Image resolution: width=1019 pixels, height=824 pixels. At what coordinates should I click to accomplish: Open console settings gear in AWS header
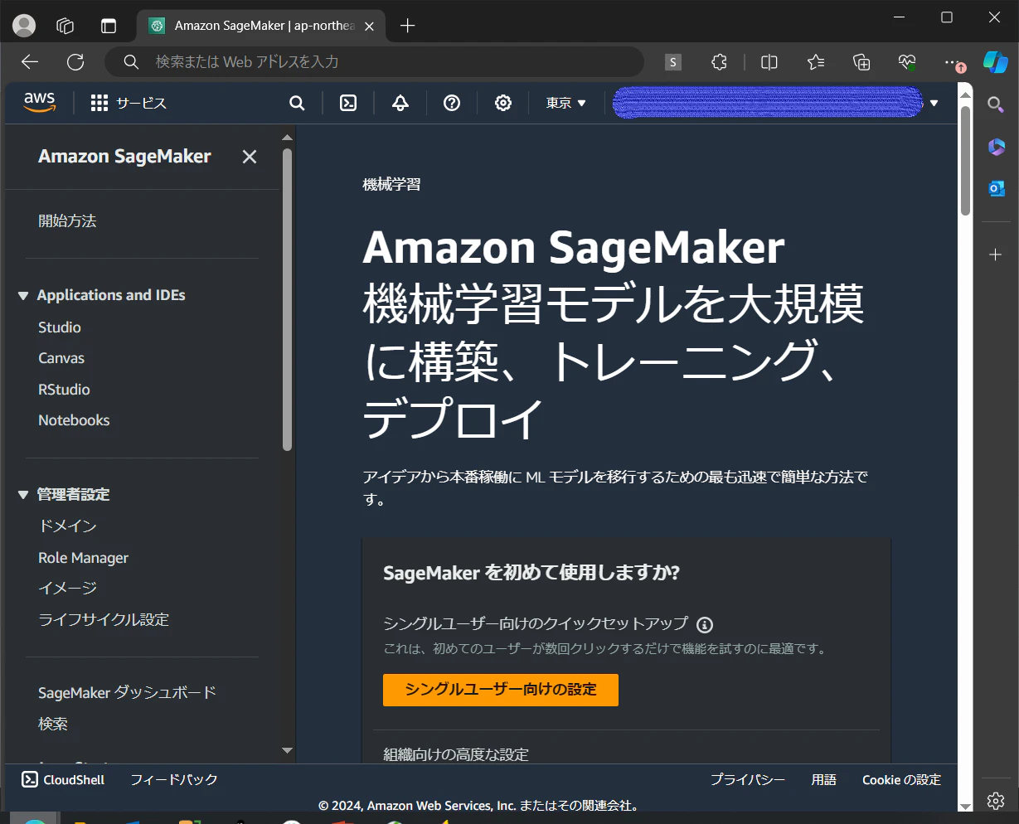click(503, 103)
